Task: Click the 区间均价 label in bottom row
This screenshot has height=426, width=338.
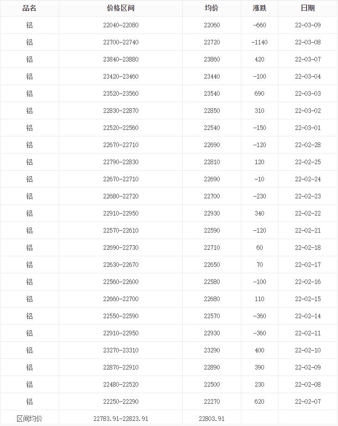Action: 29,419
